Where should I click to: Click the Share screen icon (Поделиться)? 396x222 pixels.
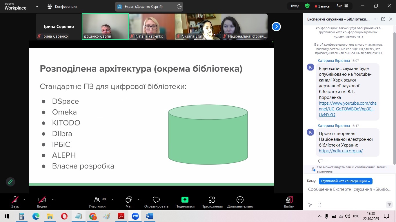185,200
